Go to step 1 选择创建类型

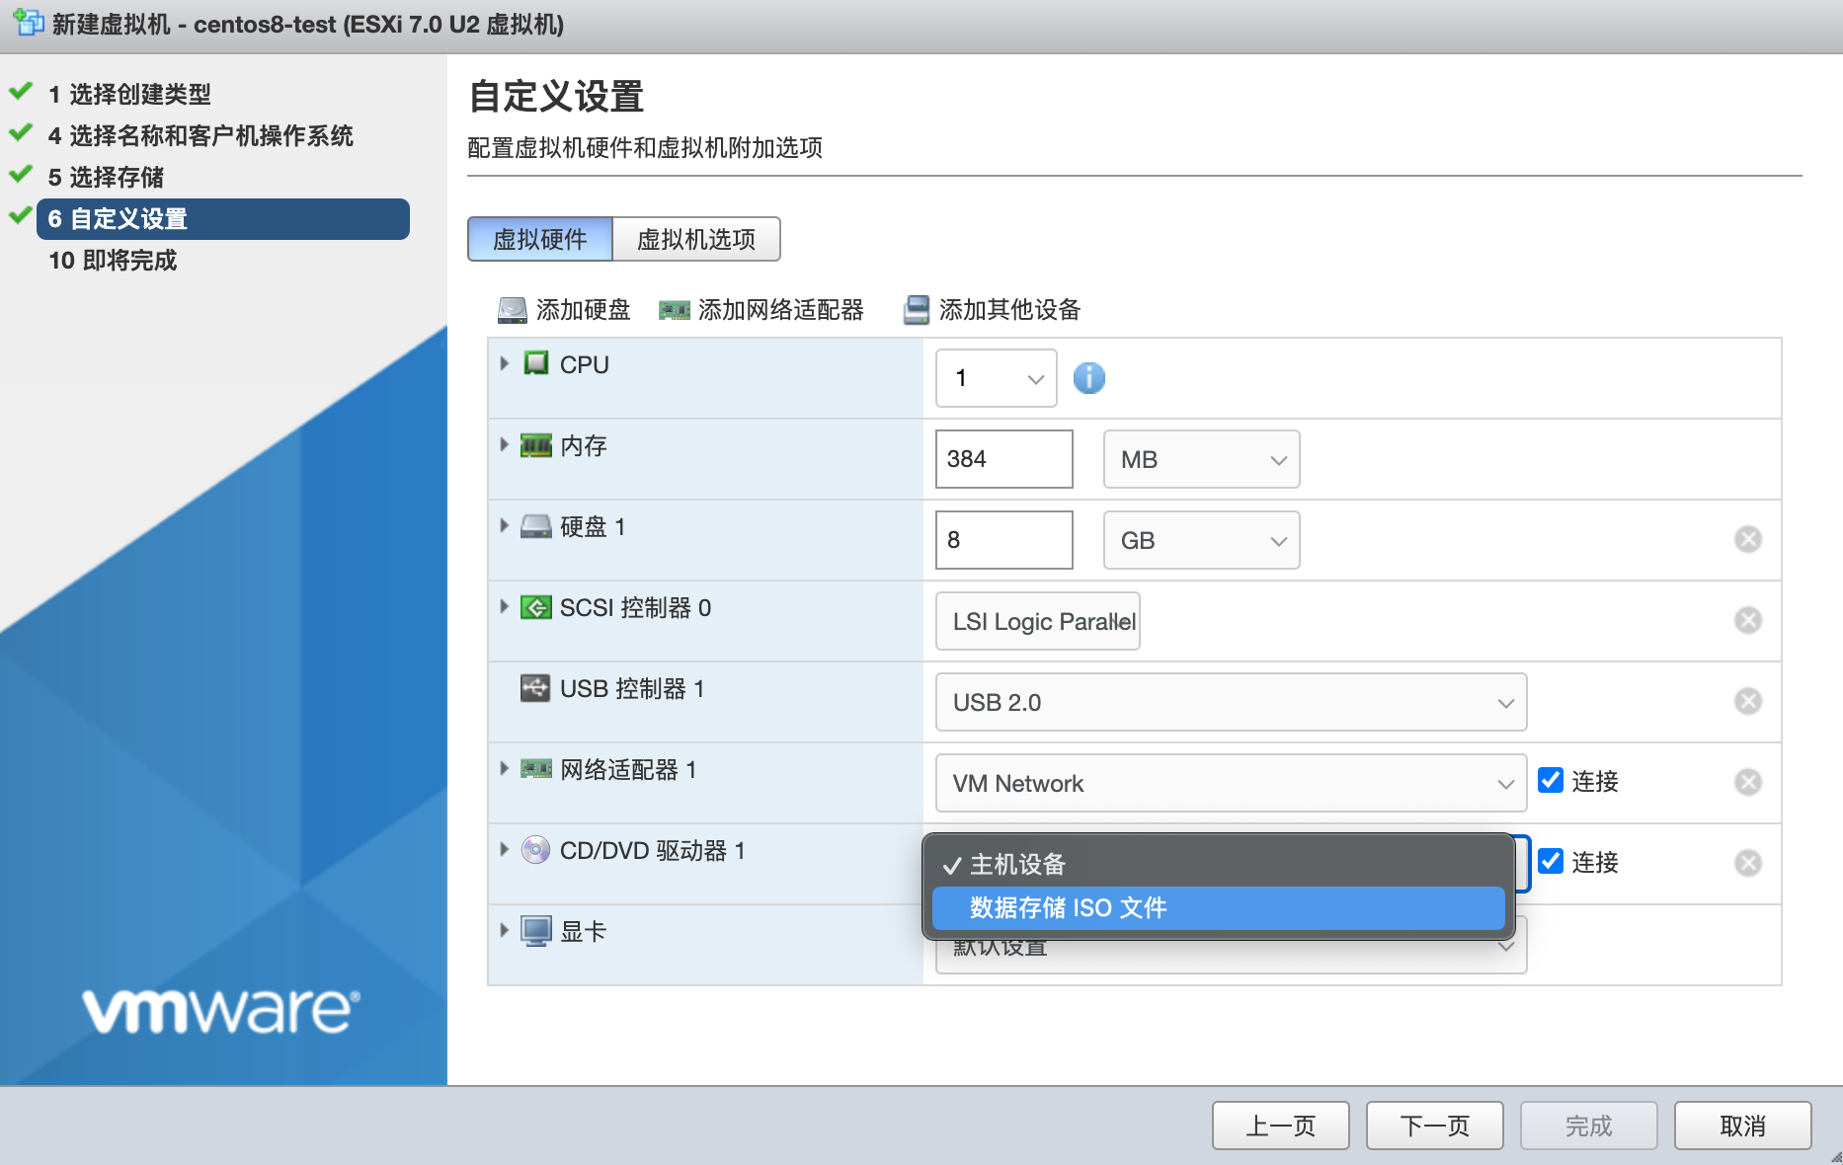point(129,94)
